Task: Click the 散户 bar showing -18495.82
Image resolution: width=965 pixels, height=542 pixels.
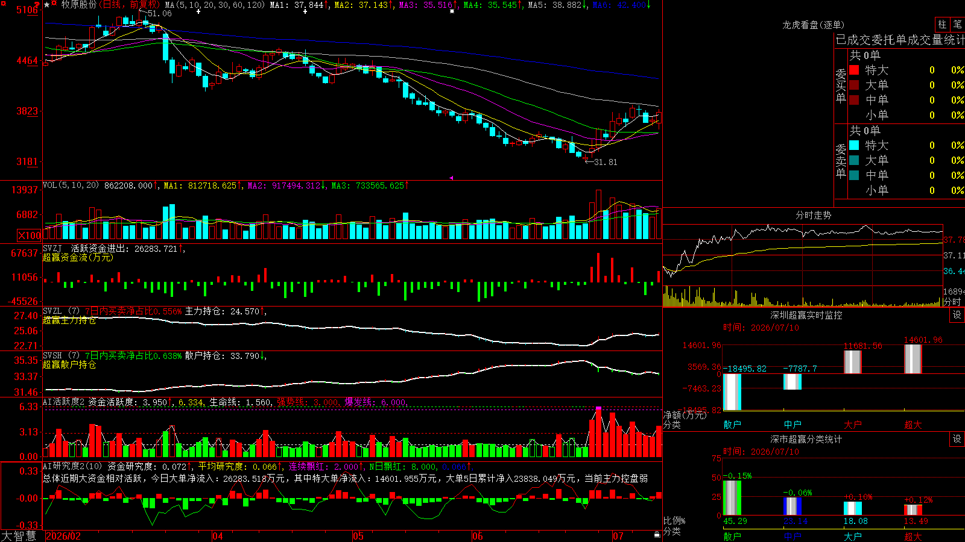Action: pyautogui.click(x=732, y=392)
